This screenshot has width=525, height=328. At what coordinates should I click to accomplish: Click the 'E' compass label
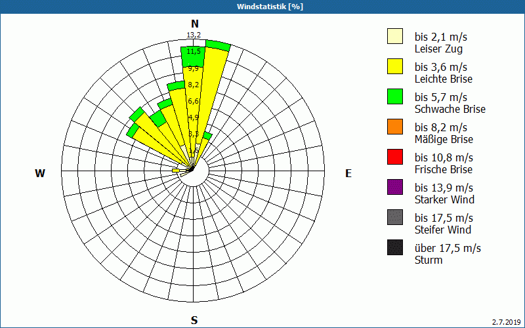point(348,173)
